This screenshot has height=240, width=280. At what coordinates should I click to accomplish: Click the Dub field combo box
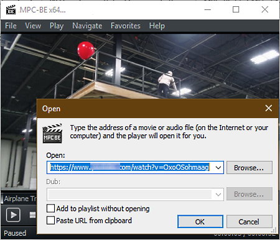tap(135, 195)
